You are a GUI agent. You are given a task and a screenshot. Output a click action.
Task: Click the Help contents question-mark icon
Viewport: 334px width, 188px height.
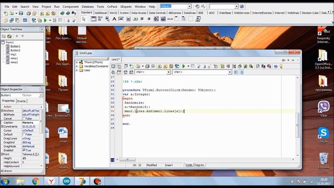coord(74,14)
